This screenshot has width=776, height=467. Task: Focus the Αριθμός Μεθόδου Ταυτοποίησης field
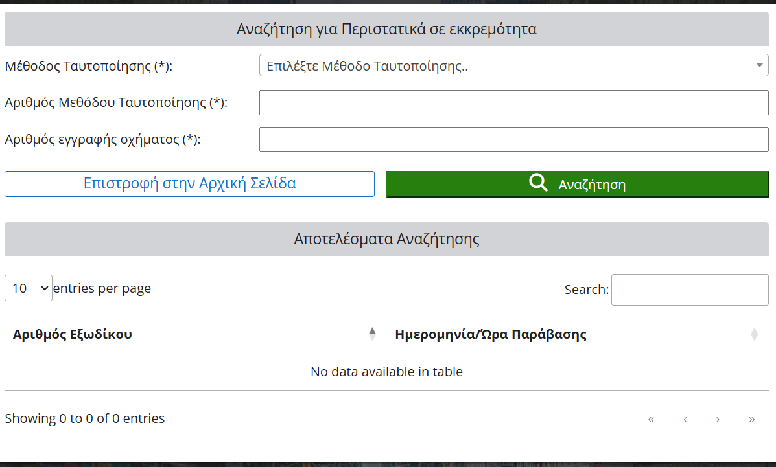(x=513, y=102)
